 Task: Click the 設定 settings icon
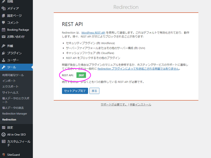pos(3,128)
